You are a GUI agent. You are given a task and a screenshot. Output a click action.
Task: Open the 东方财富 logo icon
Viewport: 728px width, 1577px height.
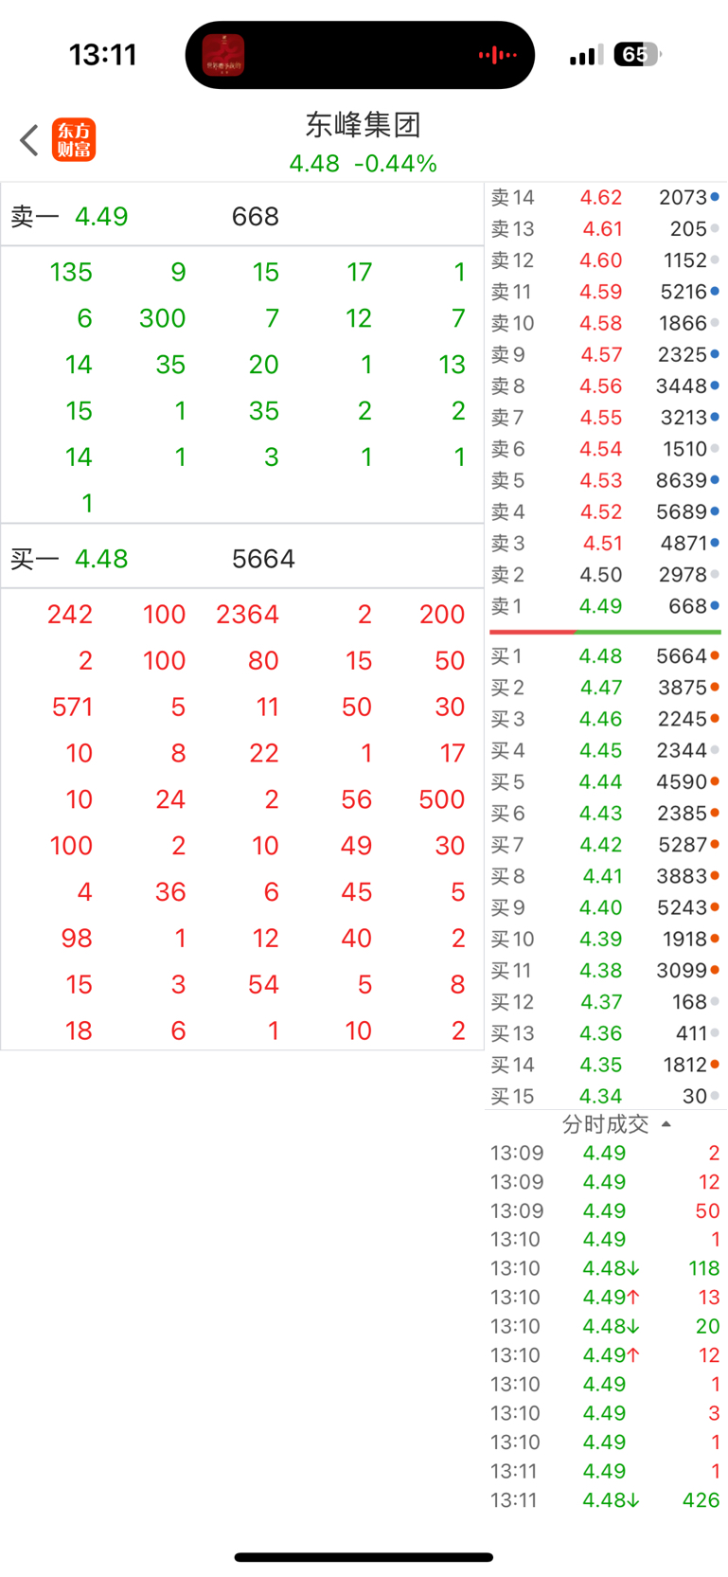74,140
